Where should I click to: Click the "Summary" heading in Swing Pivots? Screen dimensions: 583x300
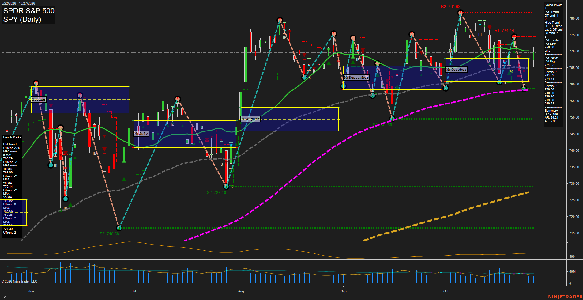pos(551,111)
